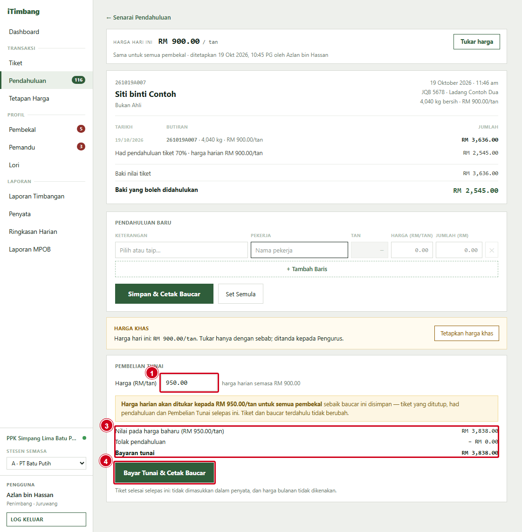The height and width of the screenshot is (532, 522).
Task: Click the Pendahuluan count badge 116
Action: [78, 80]
